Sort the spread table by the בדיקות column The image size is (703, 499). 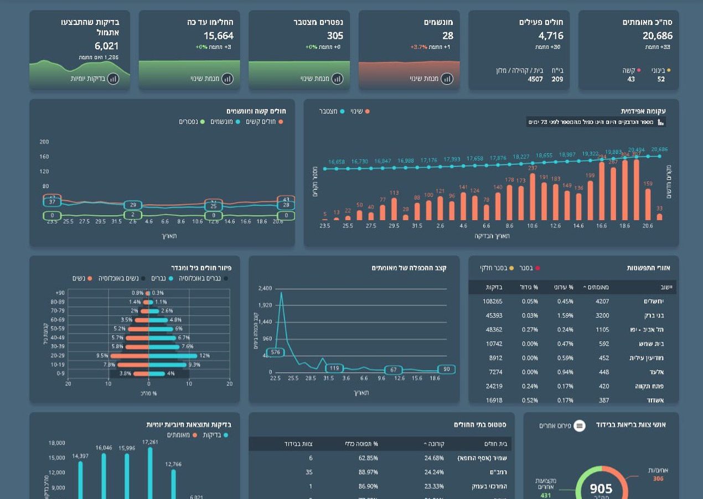point(494,287)
